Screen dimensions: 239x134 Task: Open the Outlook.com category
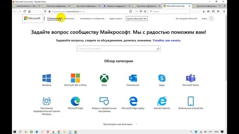(x=133, y=78)
